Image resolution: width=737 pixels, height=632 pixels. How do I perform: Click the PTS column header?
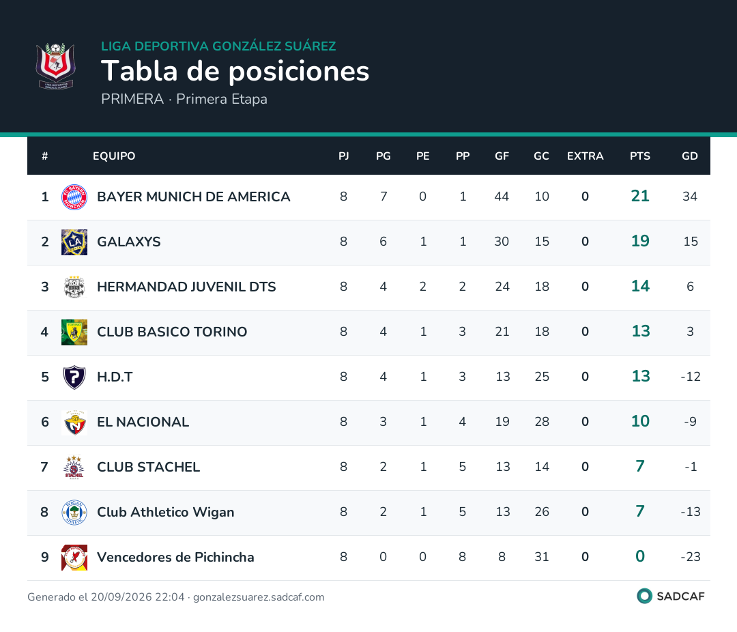639,156
